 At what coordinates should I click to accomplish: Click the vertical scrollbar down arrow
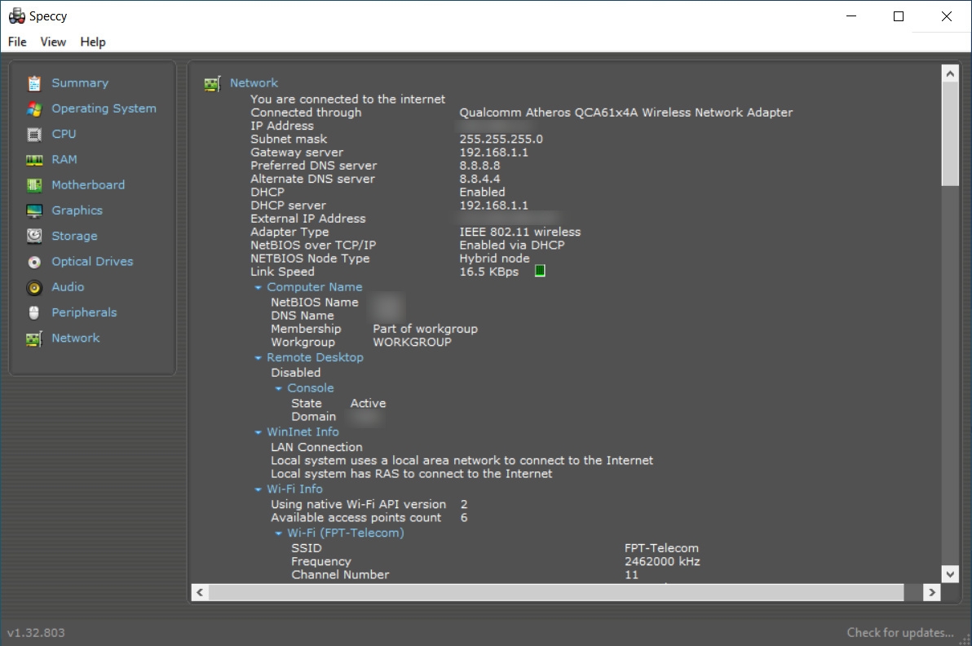tap(950, 574)
